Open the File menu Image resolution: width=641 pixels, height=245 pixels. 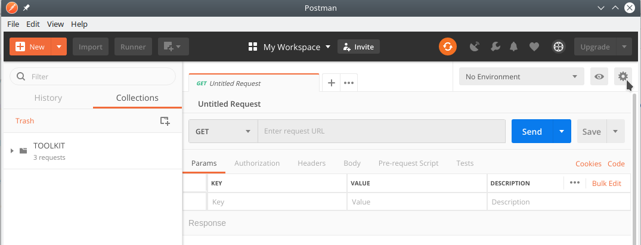click(13, 24)
